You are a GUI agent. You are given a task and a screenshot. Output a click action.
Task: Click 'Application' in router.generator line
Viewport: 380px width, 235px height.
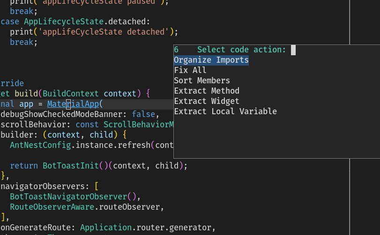tap(106, 228)
